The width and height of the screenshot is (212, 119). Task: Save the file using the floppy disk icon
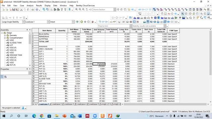coord(14,10)
